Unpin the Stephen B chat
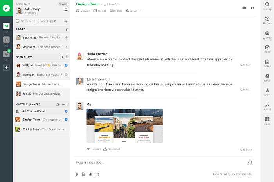This screenshot has height=182, width=274. point(67,37)
